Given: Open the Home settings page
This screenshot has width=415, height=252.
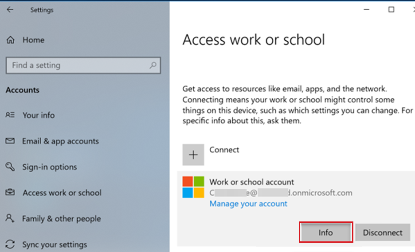Looking at the screenshot, I should click(x=33, y=40).
